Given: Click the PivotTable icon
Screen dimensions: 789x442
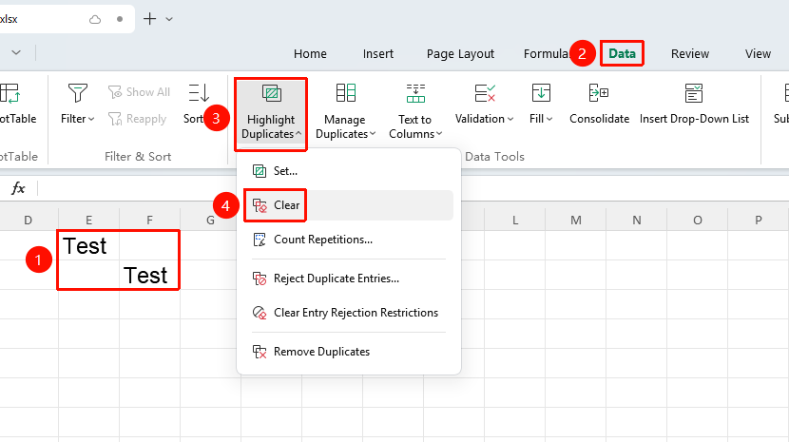Looking at the screenshot, I should [x=10, y=93].
